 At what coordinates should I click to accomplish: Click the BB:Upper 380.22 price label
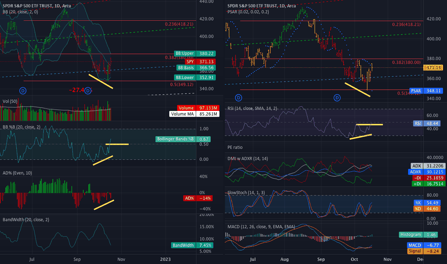click(x=195, y=53)
